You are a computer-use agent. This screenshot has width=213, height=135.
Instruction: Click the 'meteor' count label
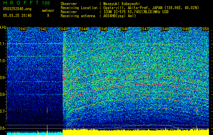(48, 10)
